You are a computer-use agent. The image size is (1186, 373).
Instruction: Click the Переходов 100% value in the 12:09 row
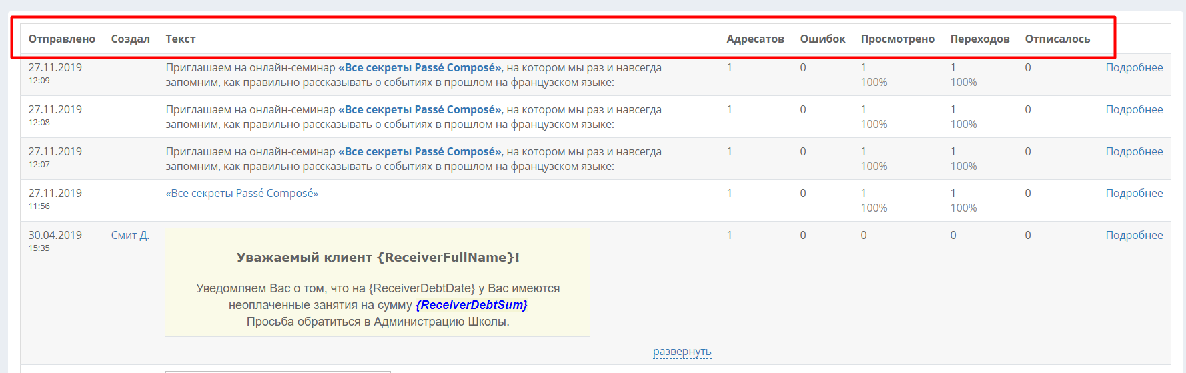(x=963, y=82)
